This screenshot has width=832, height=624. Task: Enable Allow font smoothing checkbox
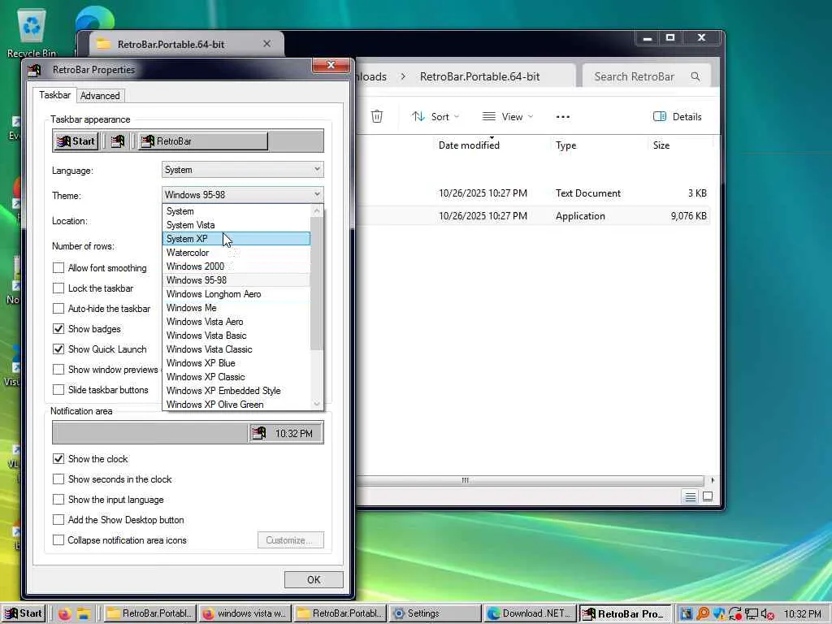click(x=58, y=268)
